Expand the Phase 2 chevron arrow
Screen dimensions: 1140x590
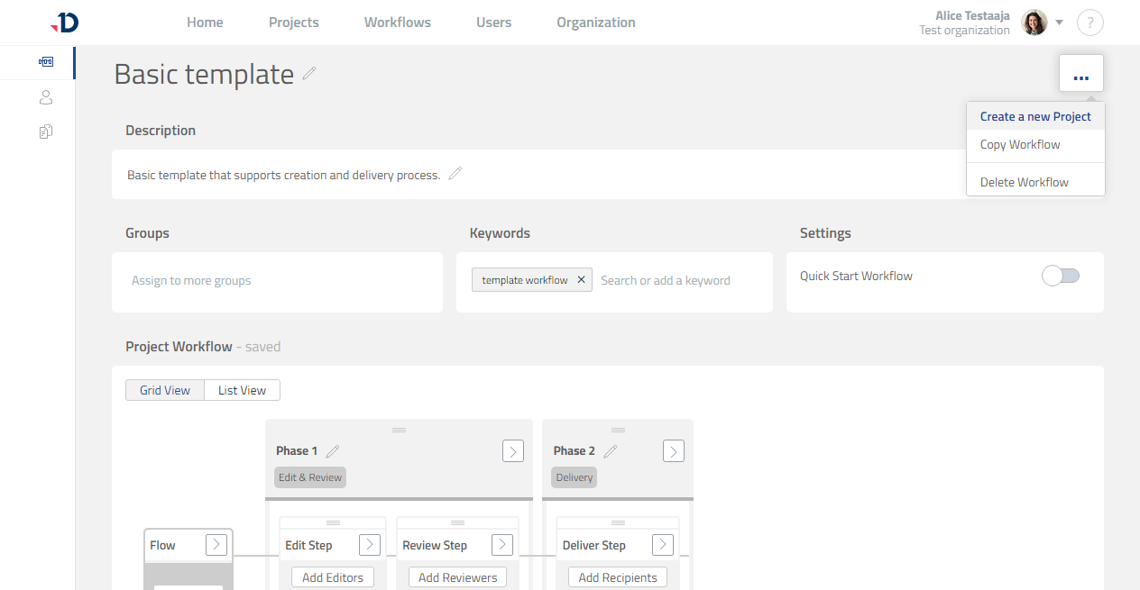click(673, 450)
